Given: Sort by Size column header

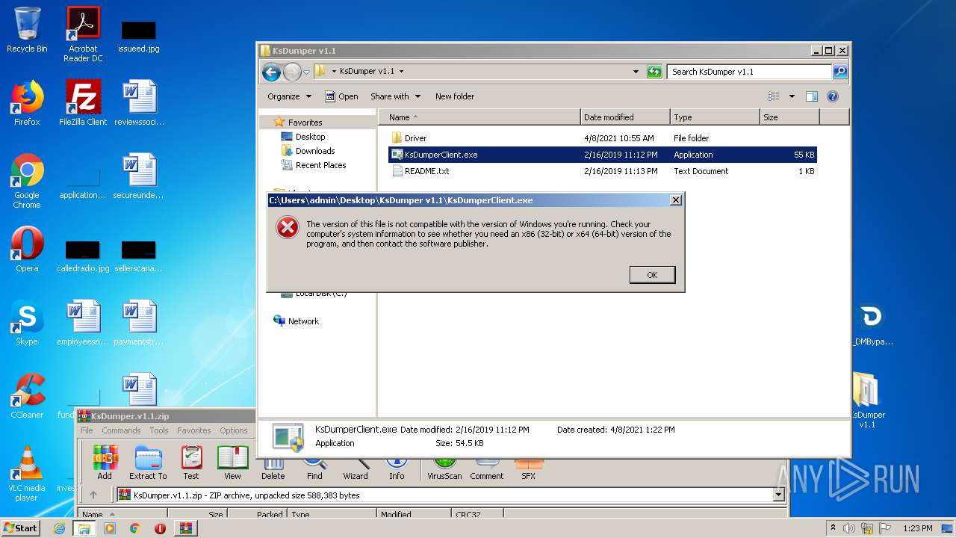Looking at the screenshot, I should (x=789, y=117).
